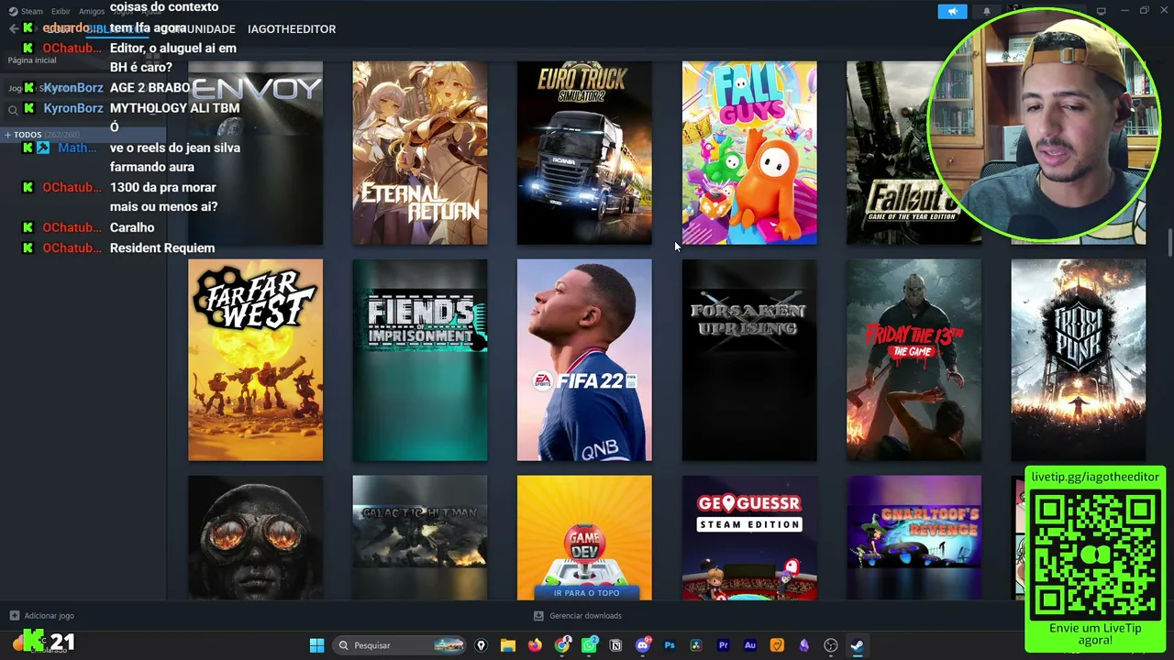
Task: Open WhatsApp from the taskbar
Action: tap(589, 645)
